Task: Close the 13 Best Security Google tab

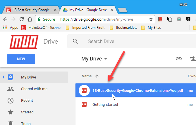Action: [x=55, y=10]
